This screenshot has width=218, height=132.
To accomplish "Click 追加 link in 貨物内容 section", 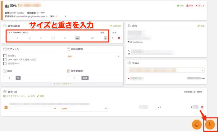I will point(31,96).
